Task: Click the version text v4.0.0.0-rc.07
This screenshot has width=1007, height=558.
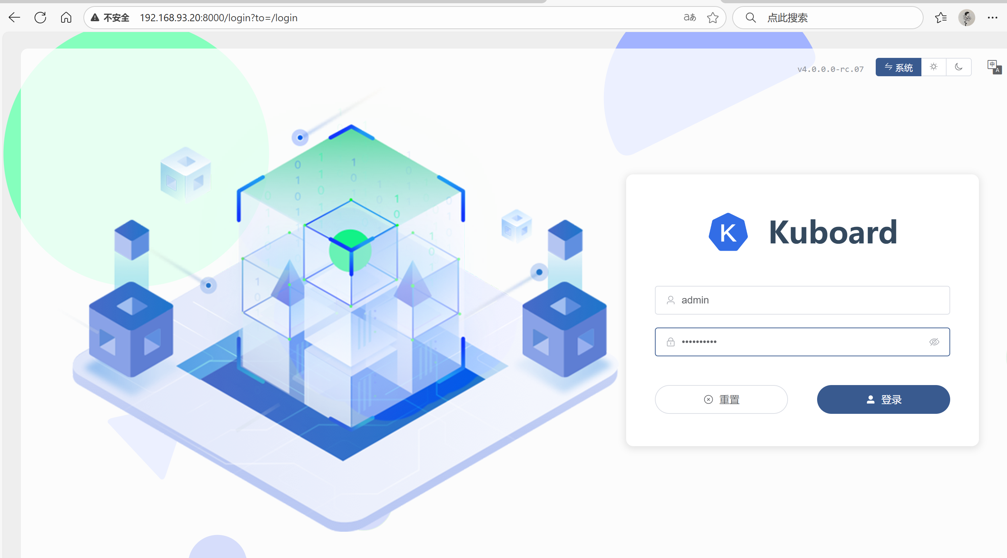Action: (830, 69)
